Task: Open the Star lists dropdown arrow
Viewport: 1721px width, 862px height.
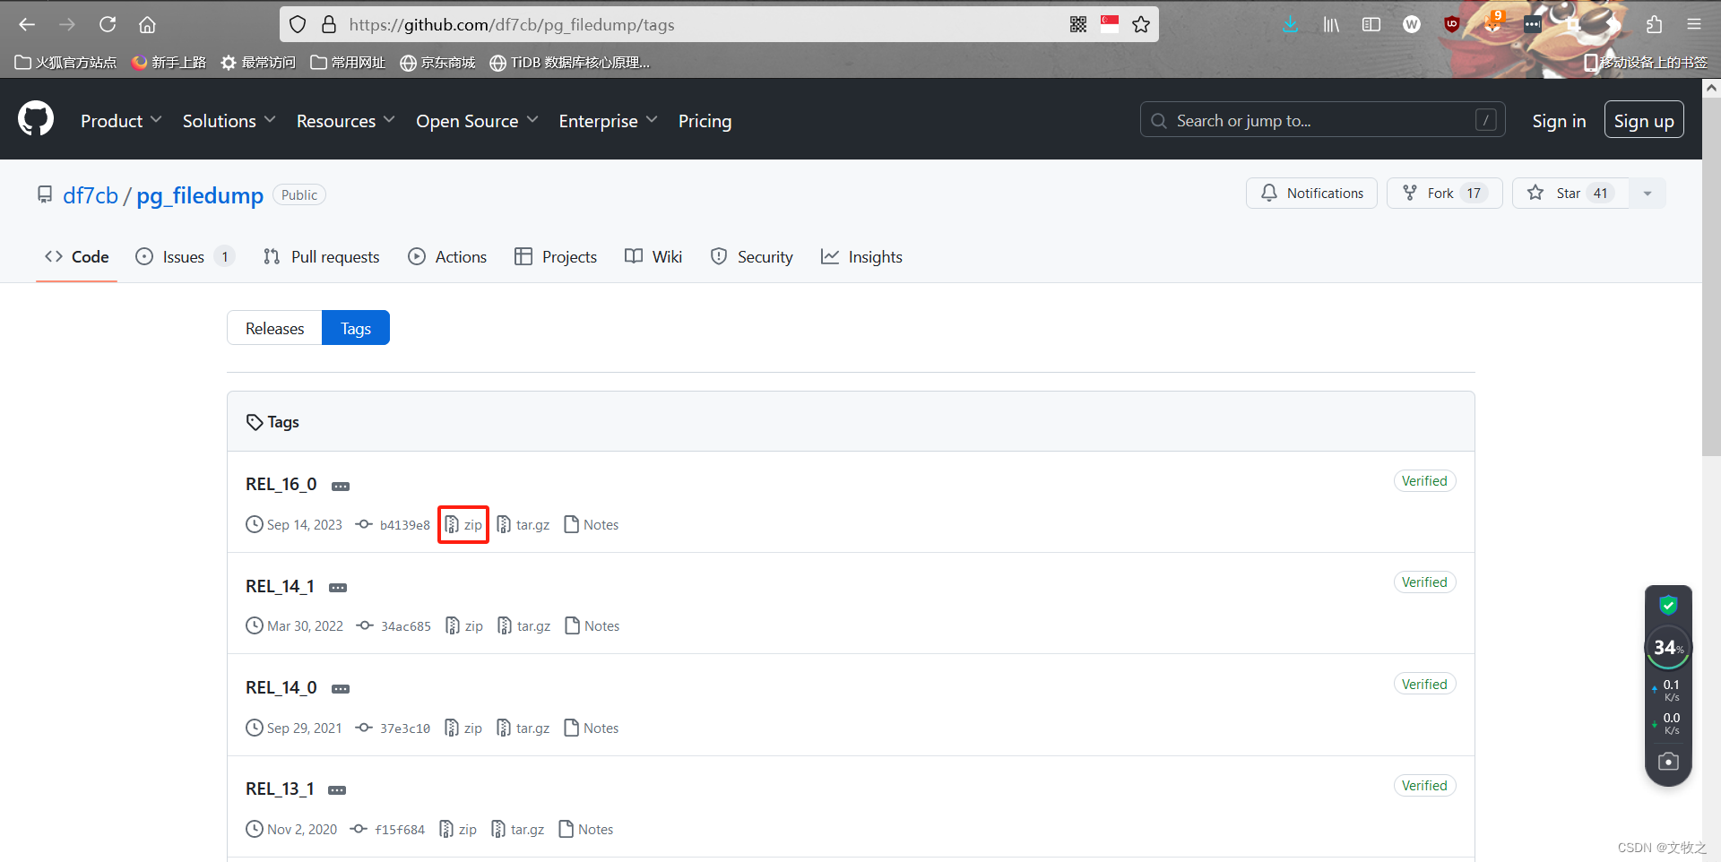Action: click(x=1647, y=193)
